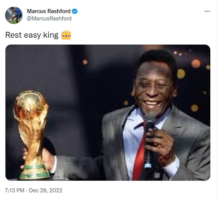Click the Marcus Rashford display name
This screenshot has width=219, height=197.
(x=48, y=11)
